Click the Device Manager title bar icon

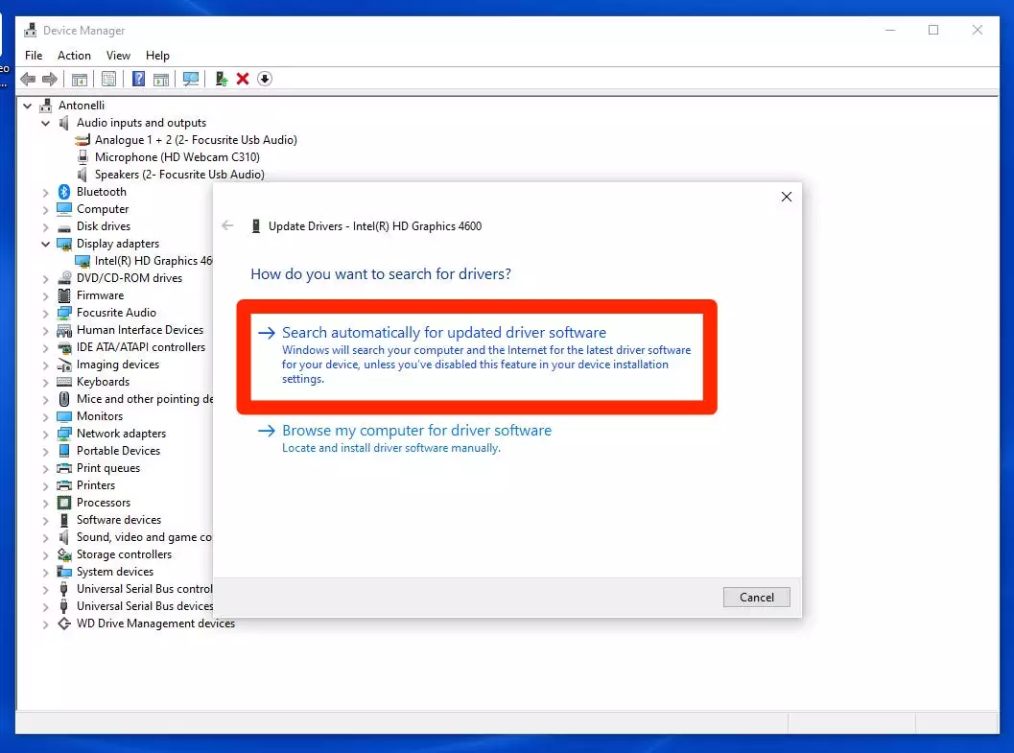(x=30, y=30)
